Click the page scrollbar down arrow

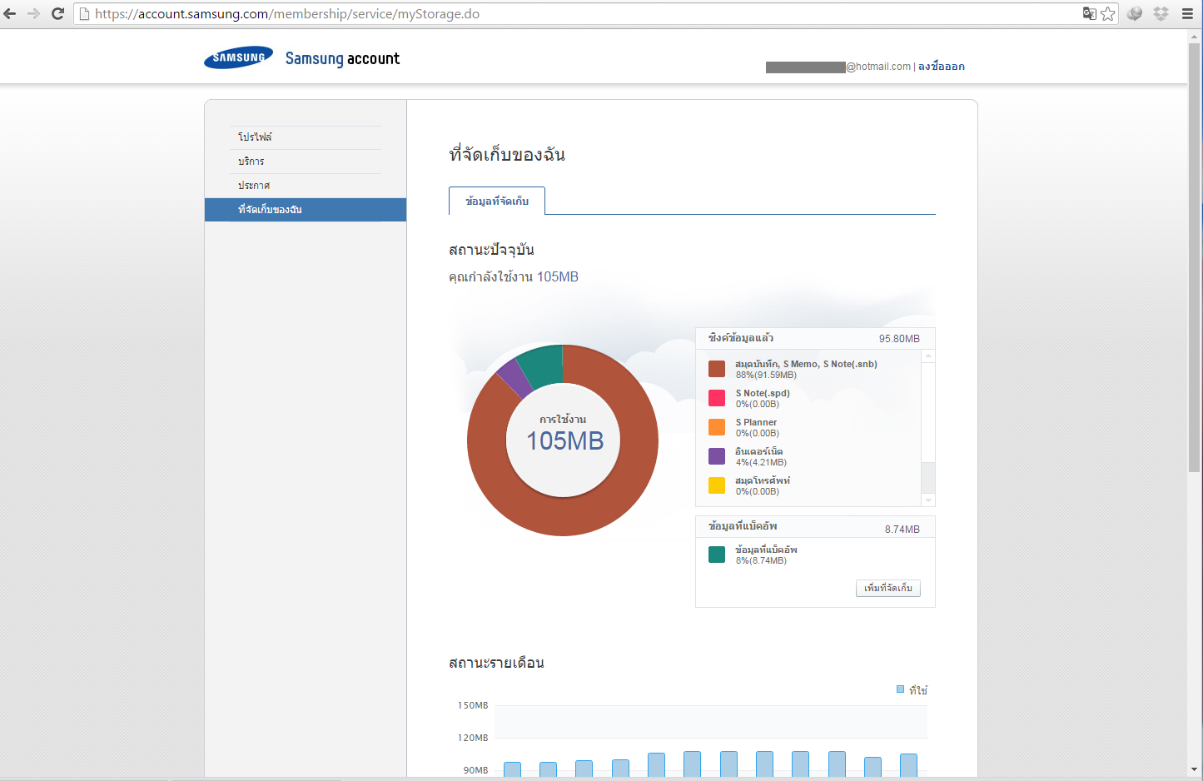coord(1196,769)
